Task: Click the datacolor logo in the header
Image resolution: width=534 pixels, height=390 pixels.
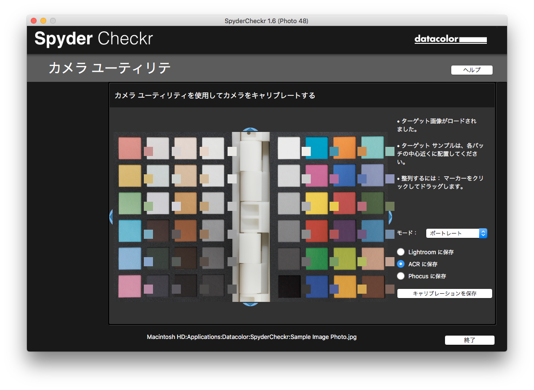Action: 450,39
